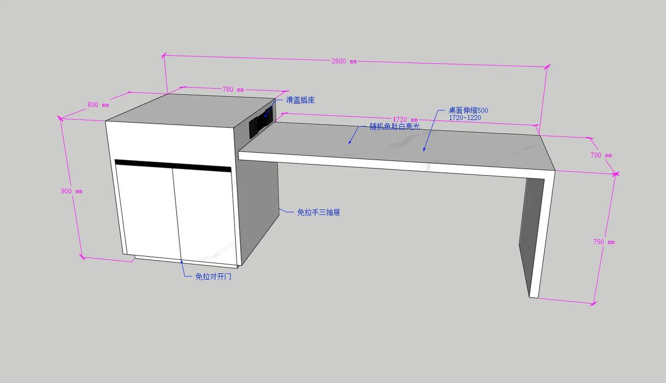Screen dimensions: 666x383
Task: Select the 780 mm cabinet width dimension
Action: pyautogui.click(x=233, y=90)
